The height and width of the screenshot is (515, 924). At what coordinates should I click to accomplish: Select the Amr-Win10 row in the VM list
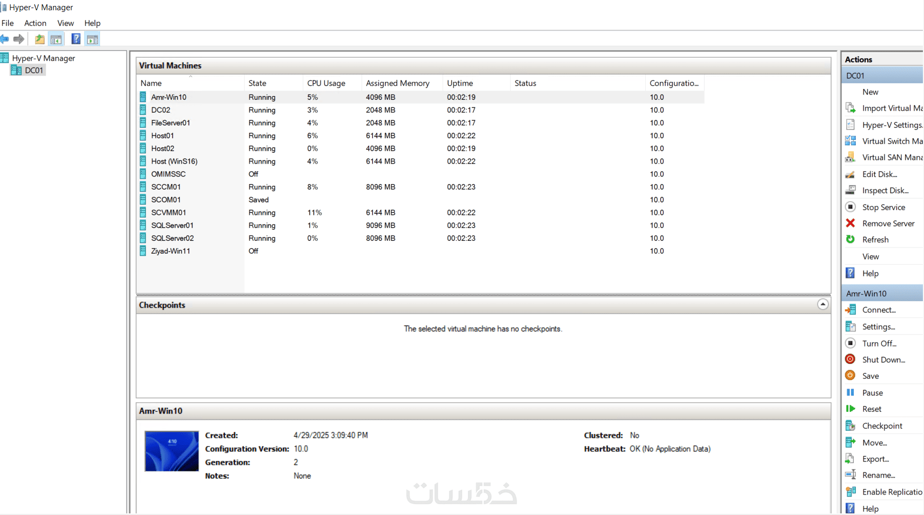point(420,97)
